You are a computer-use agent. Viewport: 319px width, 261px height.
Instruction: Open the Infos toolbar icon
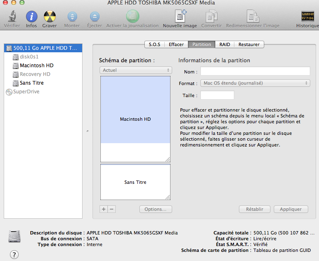pyautogui.click(x=32, y=16)
